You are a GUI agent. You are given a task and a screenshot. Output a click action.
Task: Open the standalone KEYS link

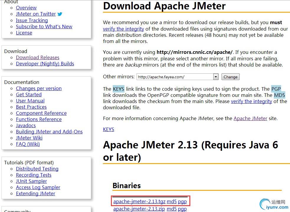pyautogui.click(x=109, y=129)
